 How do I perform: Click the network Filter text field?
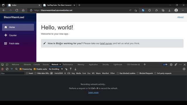point(12,73)
